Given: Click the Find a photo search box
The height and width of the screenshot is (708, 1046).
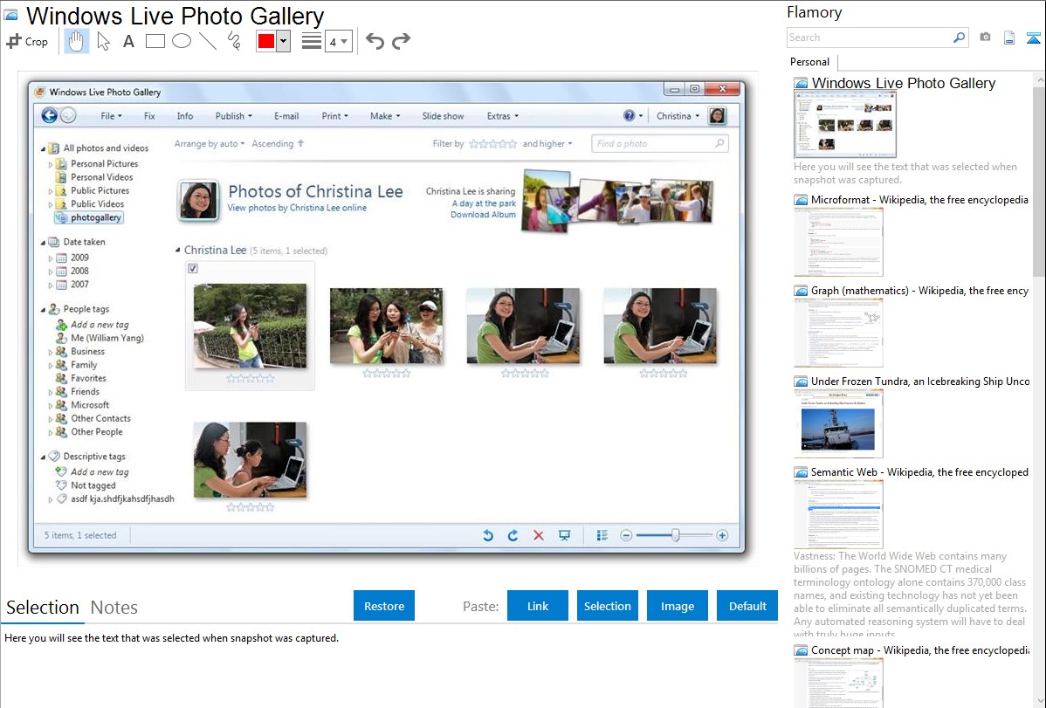Looking at the screenshot, I should 659,143.
